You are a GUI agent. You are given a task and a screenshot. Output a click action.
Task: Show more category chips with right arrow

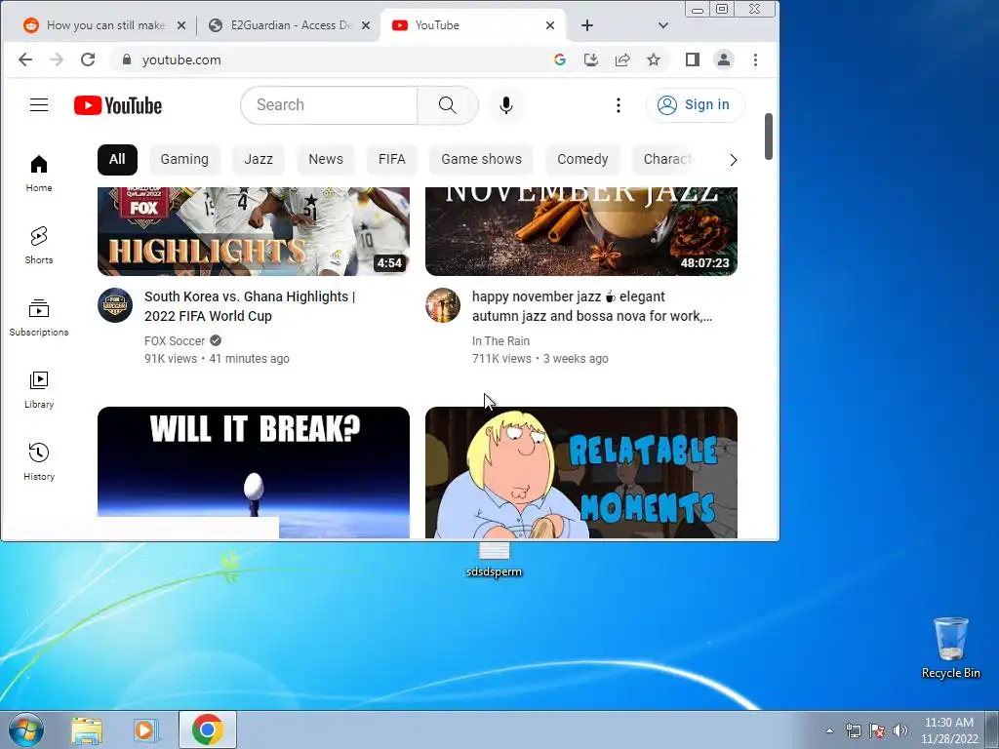pos(733,159)
